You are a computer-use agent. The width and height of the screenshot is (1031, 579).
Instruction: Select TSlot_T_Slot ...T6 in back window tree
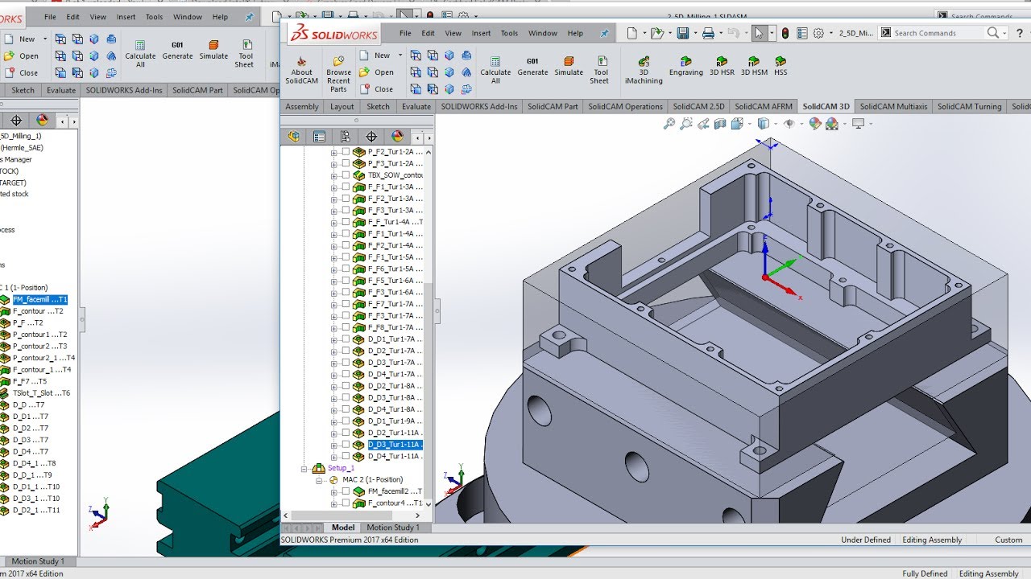(41, 393)
